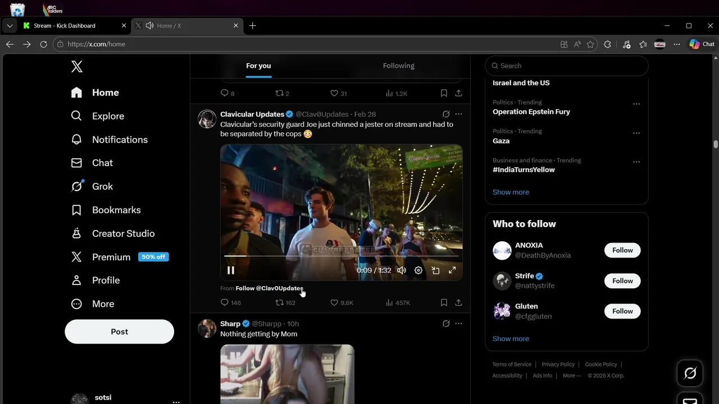Open more options for #IndiaTurnsYellow trend

click(x=636, y=162)
